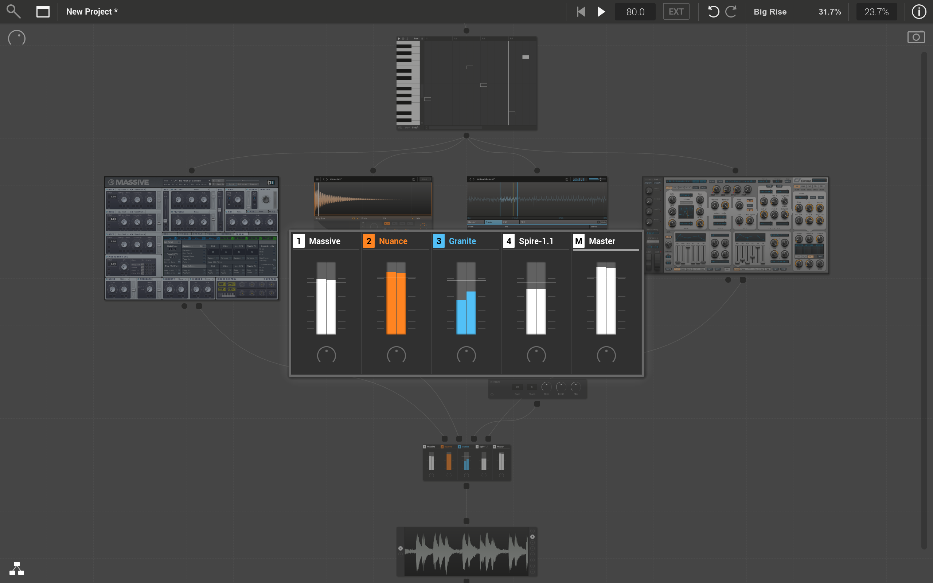Select FX2 tab in polka dot cloud
The width and height of the screenshot is (933, 583).
(528, 222)
